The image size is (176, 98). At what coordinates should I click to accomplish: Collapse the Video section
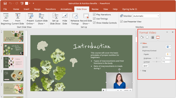pos(141,43)
